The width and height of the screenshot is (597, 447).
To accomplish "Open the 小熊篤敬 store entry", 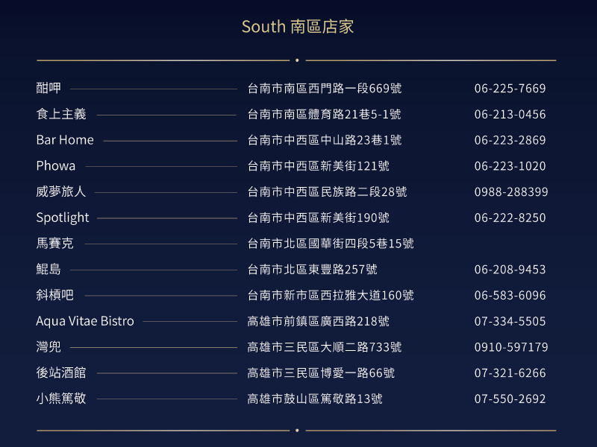I will (61, 399).
